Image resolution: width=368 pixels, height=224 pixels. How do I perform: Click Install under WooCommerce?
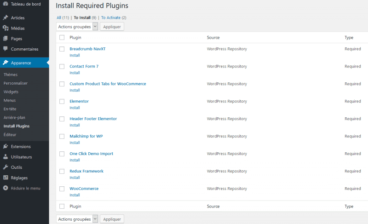coord(75,195)
